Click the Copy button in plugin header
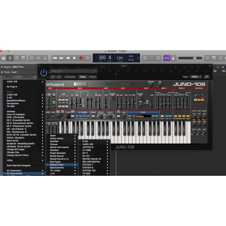 pyautogui.click(x=83, y=77)
